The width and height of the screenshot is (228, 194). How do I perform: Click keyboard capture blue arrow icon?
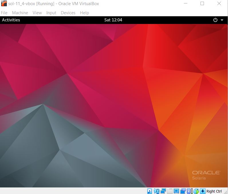(x=203, y=191)
